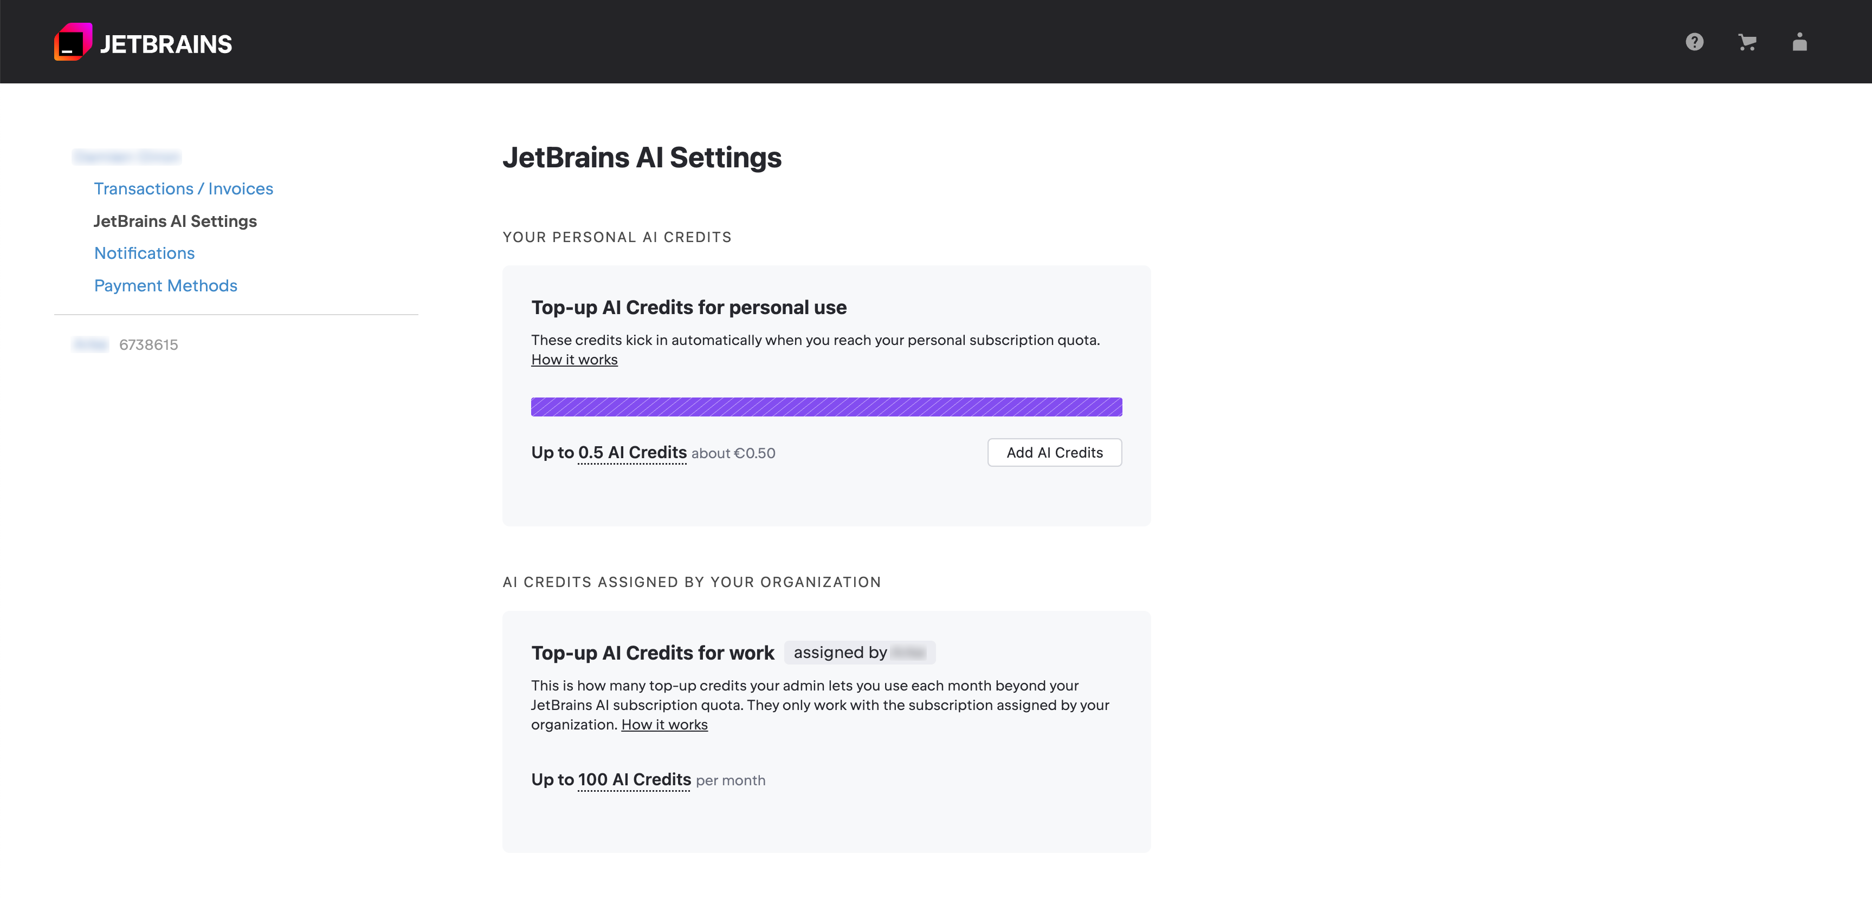Select the blurred account name in sidebar
Screen dimensions: 1872x899
pyautogui.click(x=127, y=157)
